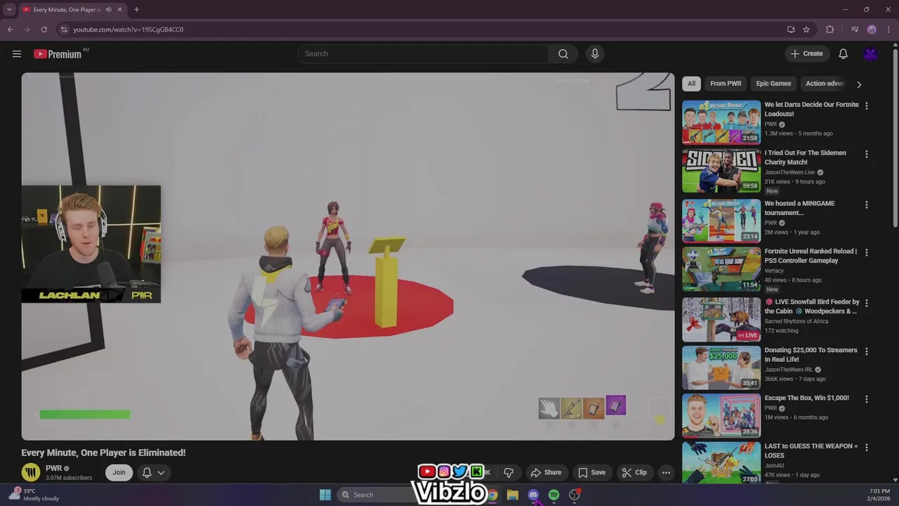
Task: Open the Chrome extensions puzzle icon
Action: (830, 30)
